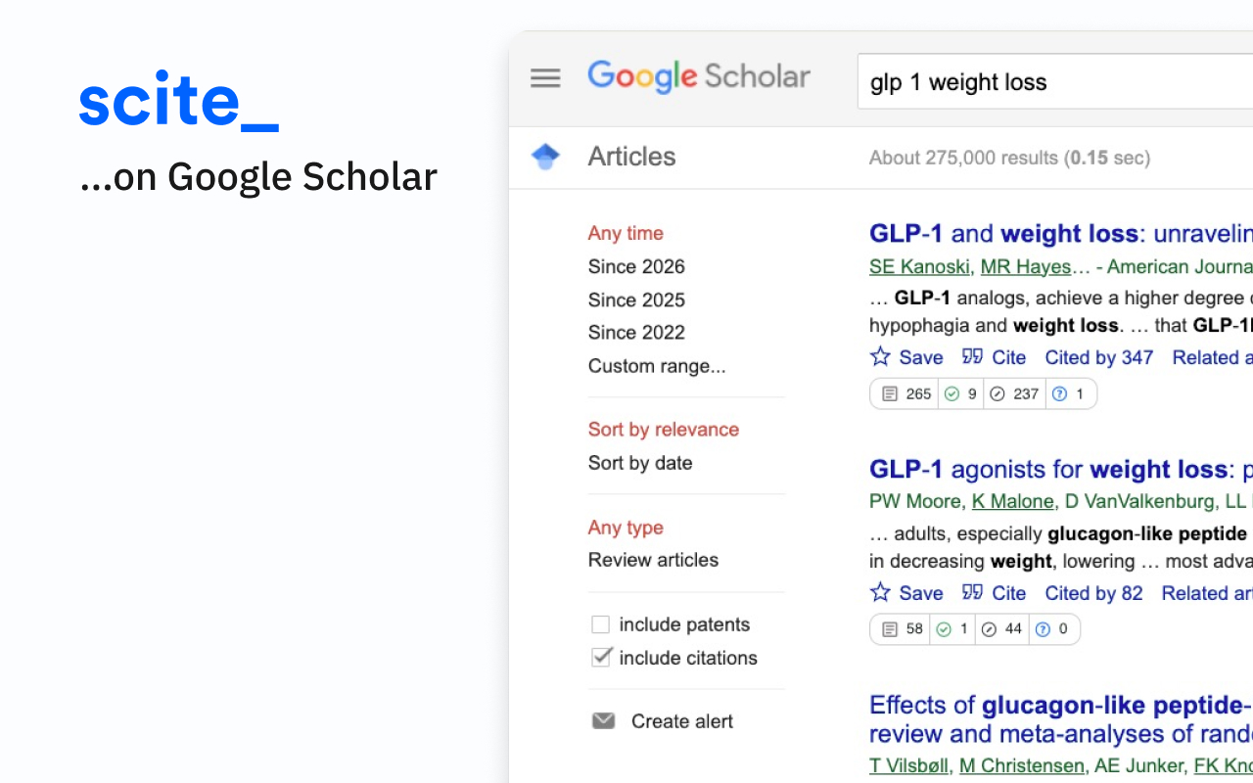Screen dimensions: 1253x783
Task: Click the Cite quote icon on first result
Action: click(x=972, y=357)
